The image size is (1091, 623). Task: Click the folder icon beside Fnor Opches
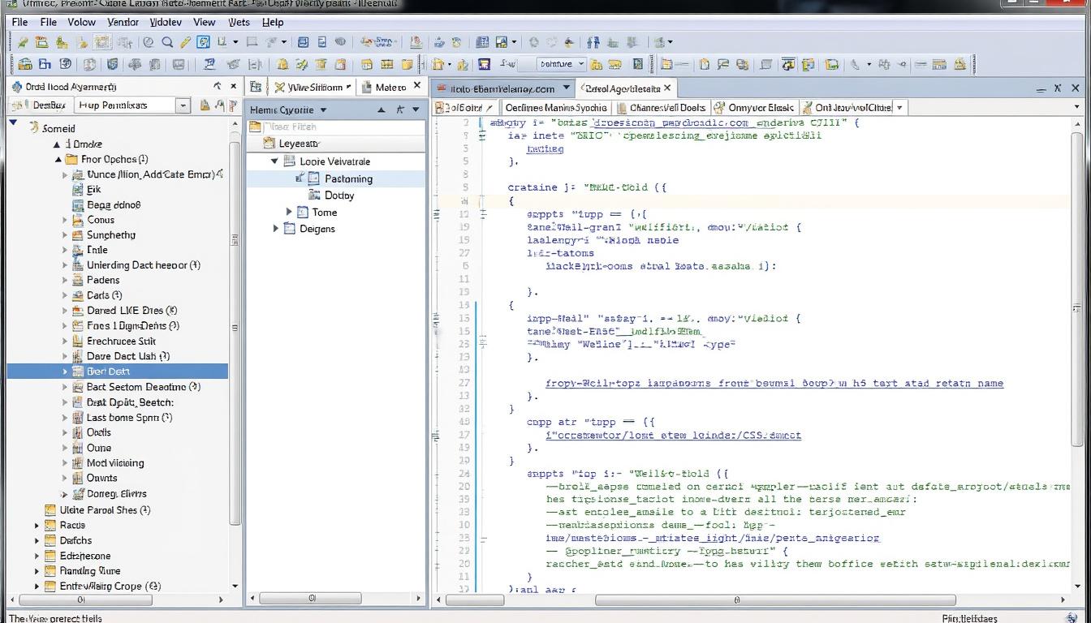pos(71,159)
